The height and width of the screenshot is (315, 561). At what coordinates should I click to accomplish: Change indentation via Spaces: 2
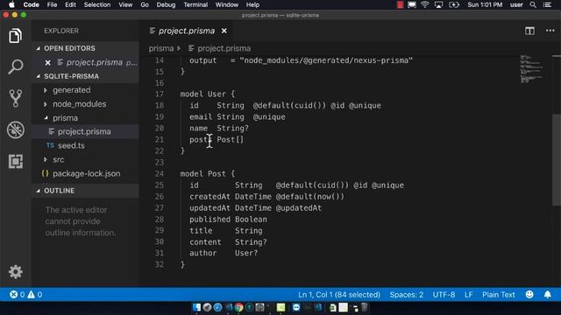coord(407,295)
